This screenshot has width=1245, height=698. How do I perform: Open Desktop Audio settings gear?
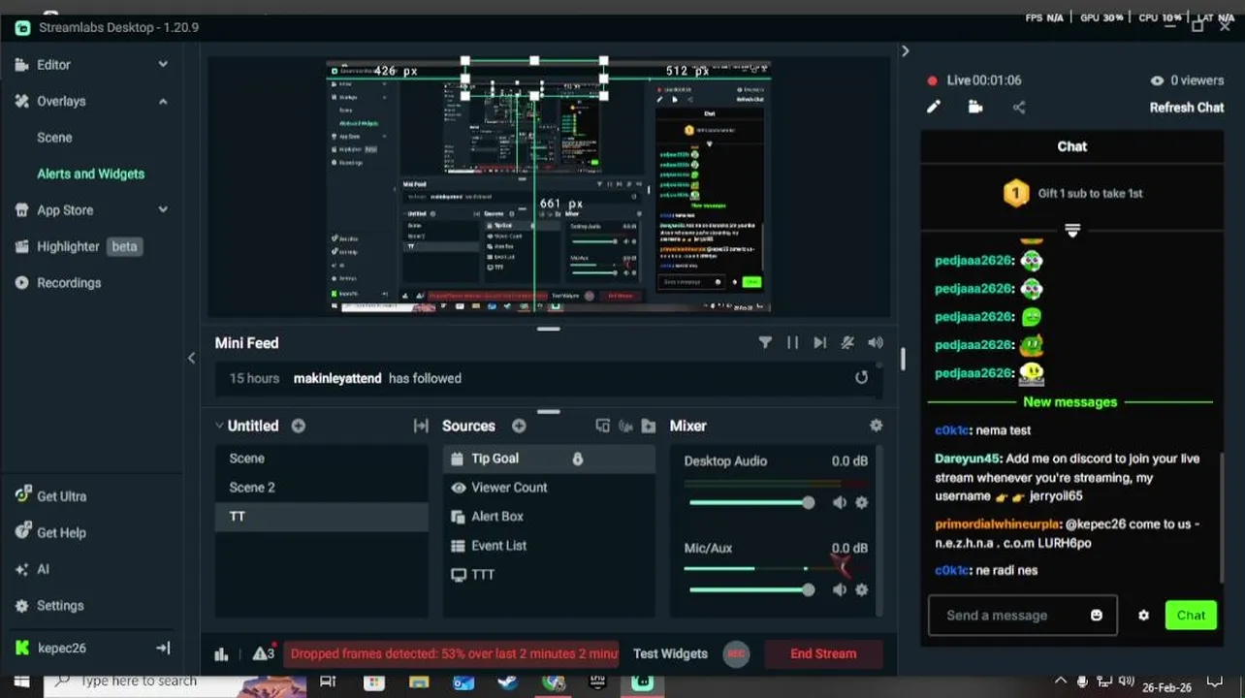861,502
